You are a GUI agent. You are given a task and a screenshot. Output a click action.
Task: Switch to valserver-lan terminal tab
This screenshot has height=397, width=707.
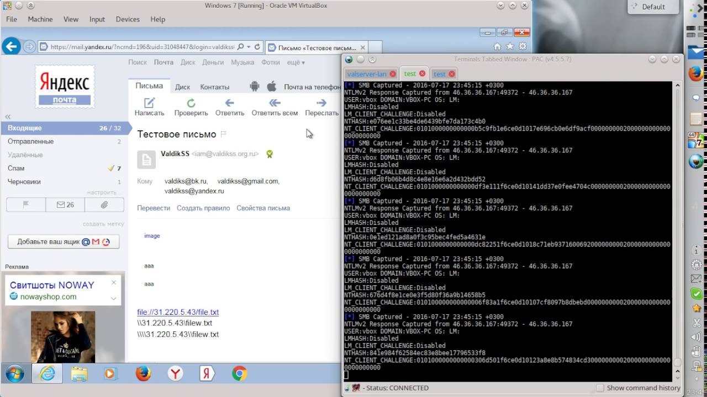coord(367,74)
